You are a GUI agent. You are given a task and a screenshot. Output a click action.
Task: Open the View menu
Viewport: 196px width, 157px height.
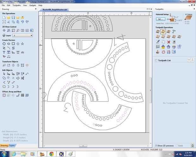25,5
